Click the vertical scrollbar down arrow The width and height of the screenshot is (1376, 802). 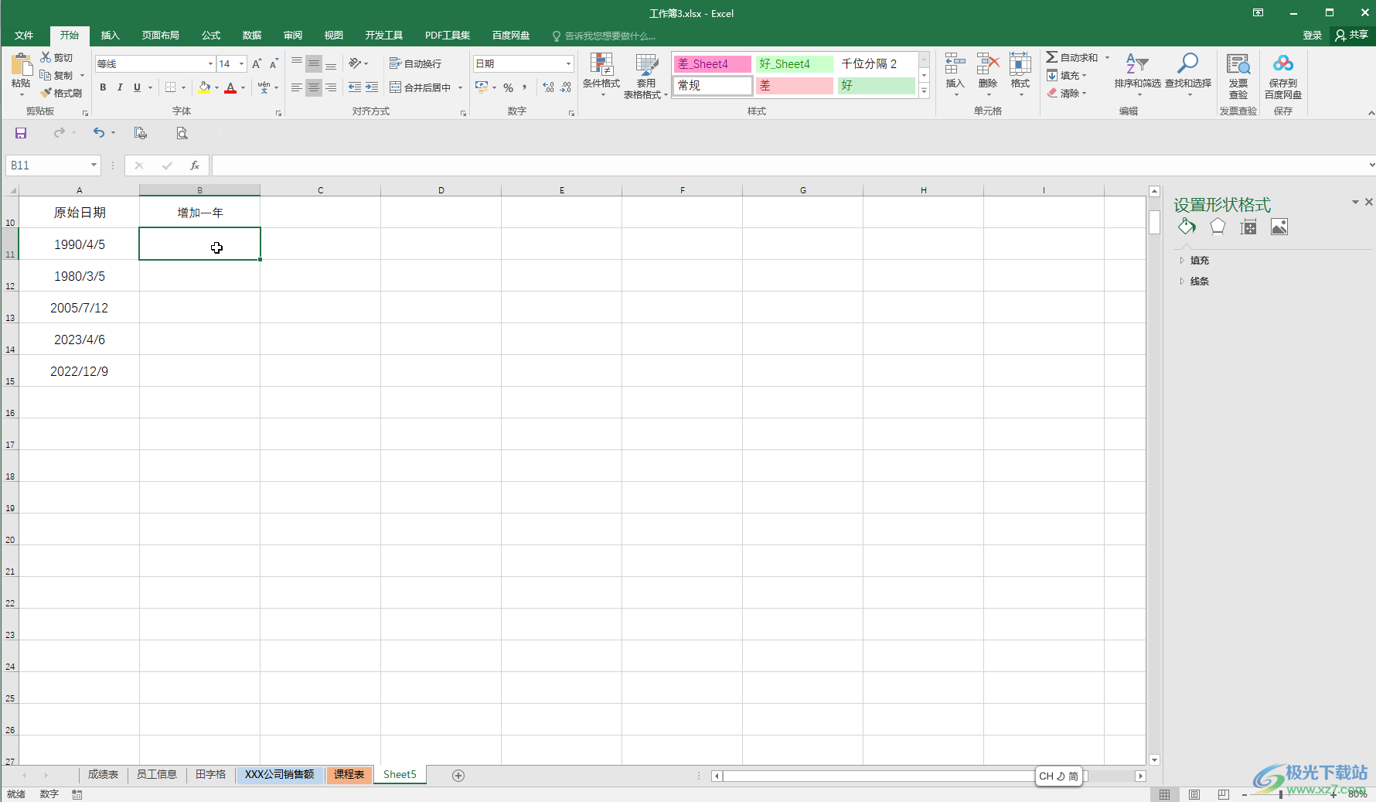click(1154, 759)
